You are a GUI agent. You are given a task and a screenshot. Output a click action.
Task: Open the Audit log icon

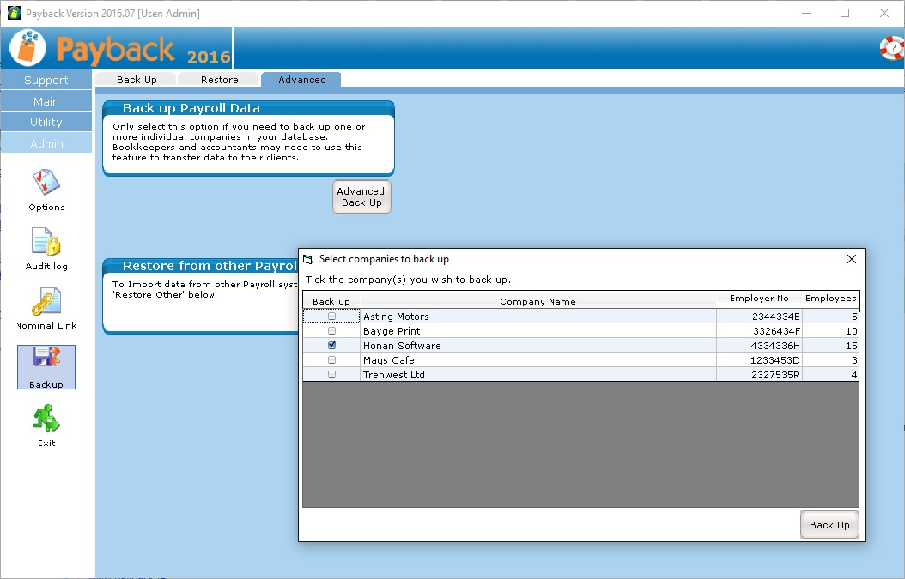click(46, 242)
